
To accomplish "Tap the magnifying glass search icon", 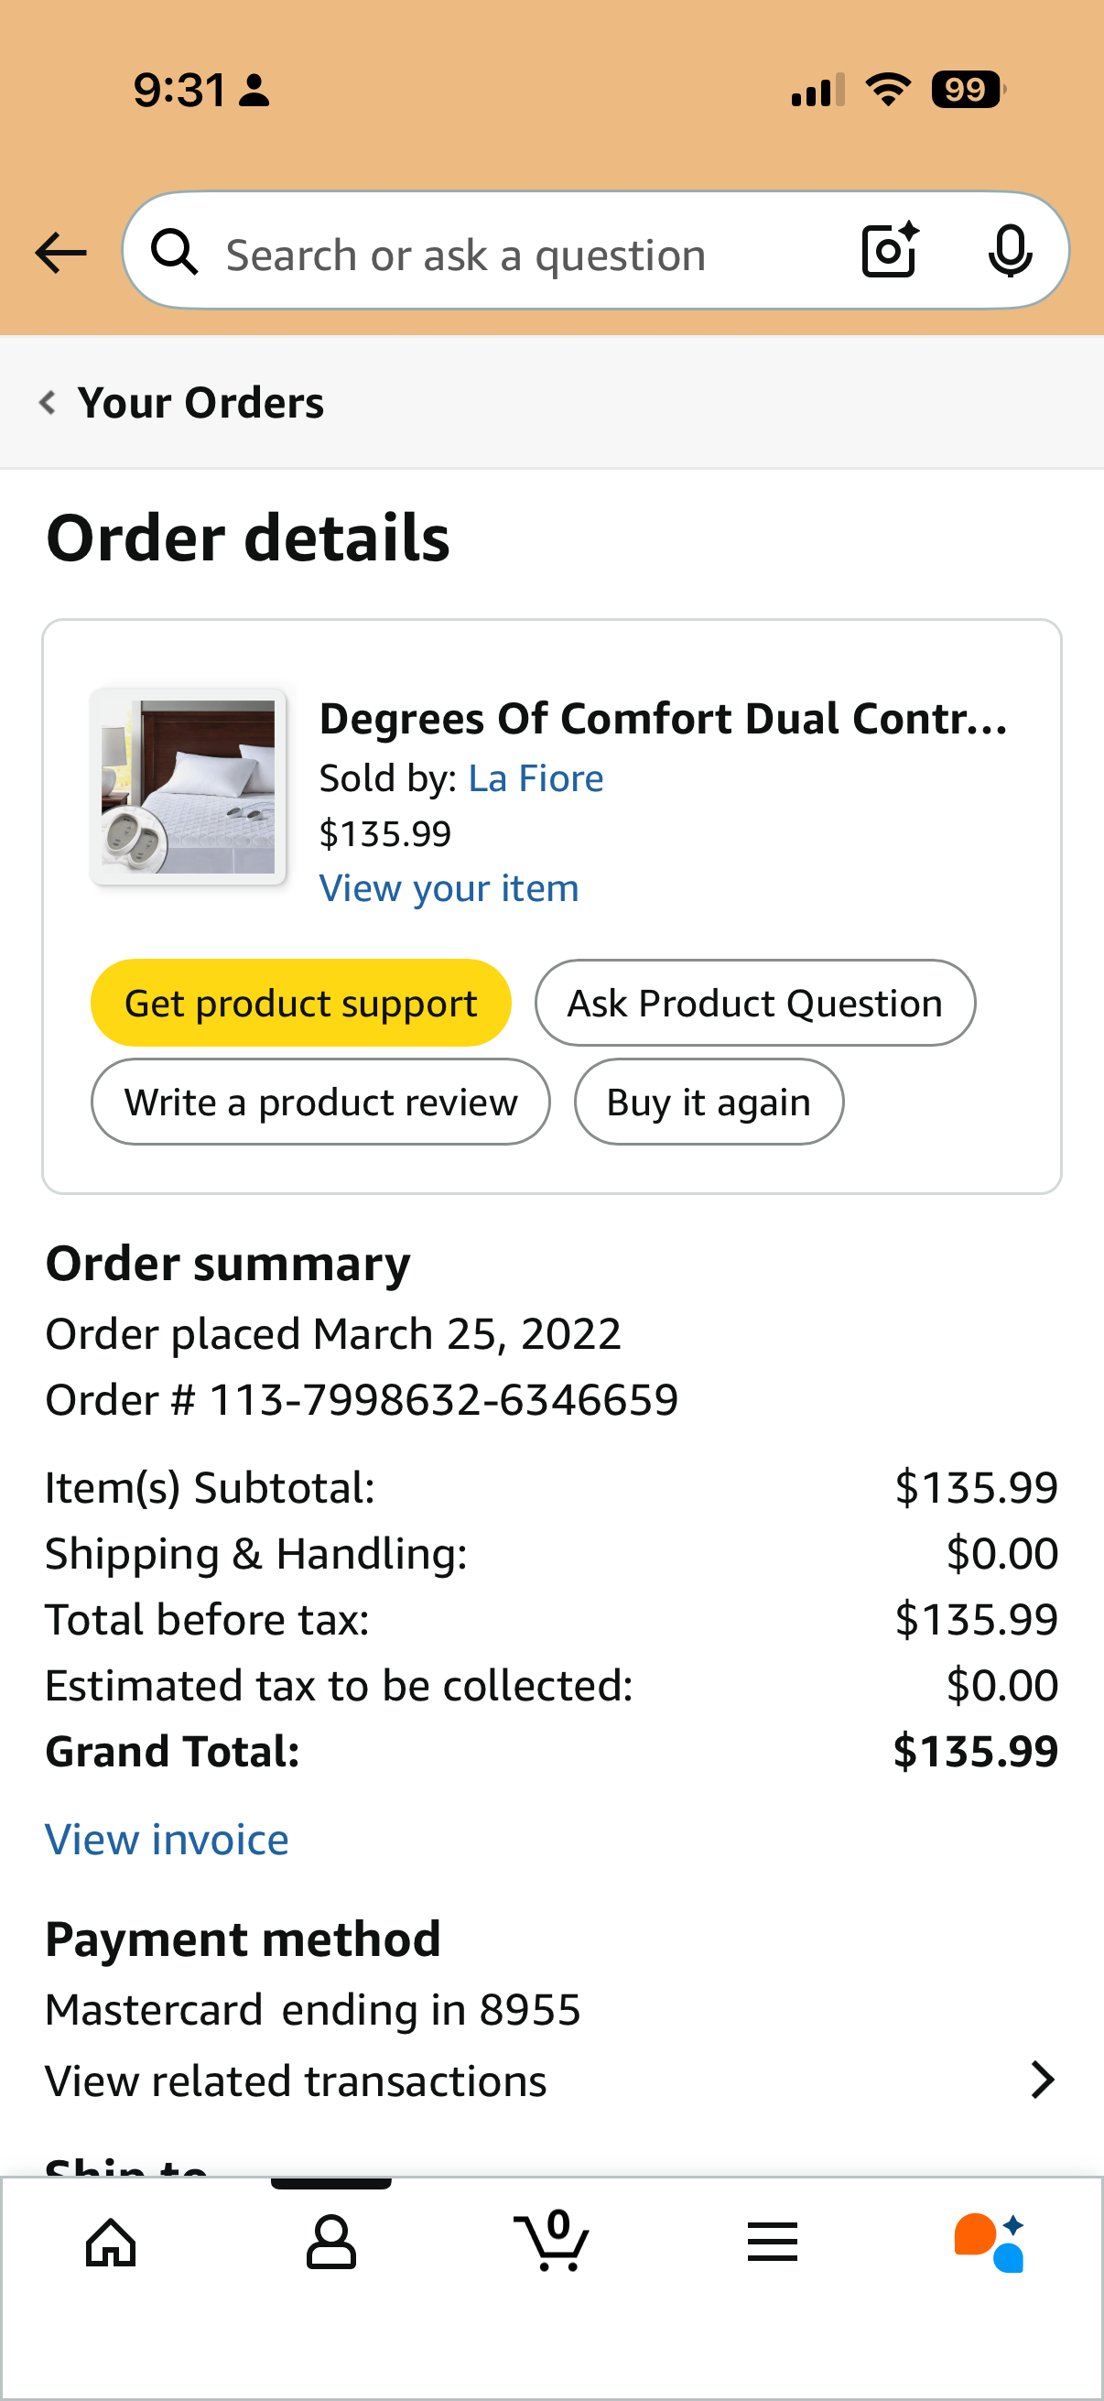I will click(175, 252).
